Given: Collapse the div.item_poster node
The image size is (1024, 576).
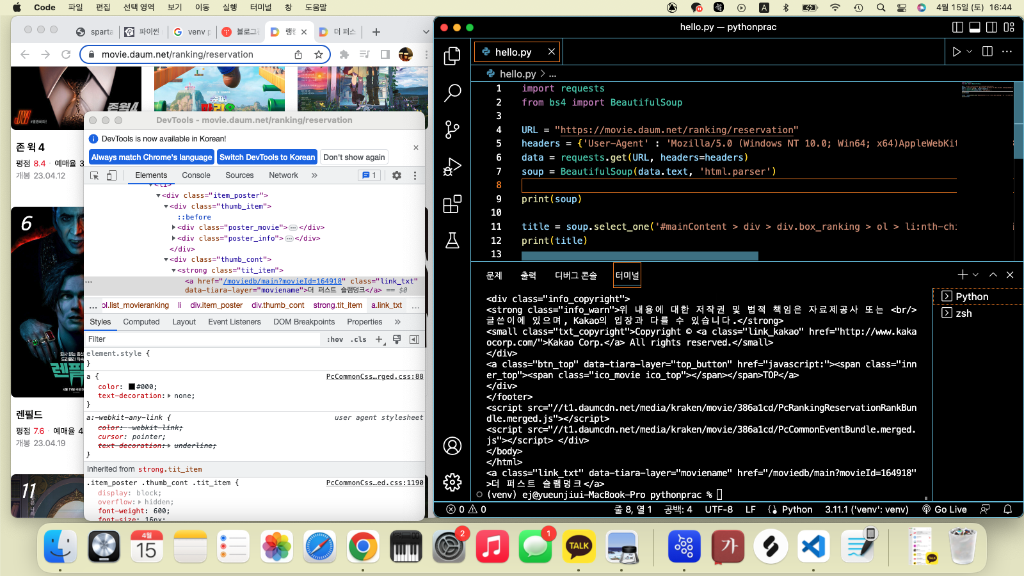Looking at the screenshot, I should [158, 196].
